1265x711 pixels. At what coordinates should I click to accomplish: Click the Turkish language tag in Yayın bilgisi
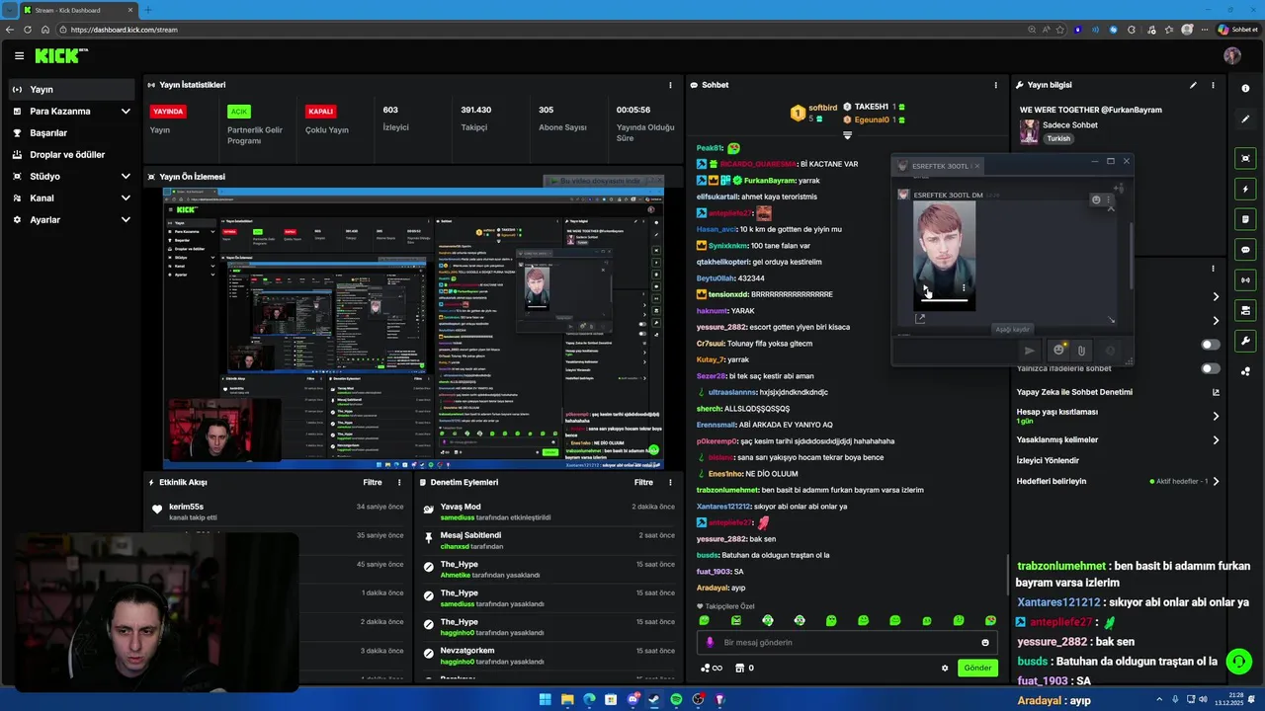(x=1058, y=139)
